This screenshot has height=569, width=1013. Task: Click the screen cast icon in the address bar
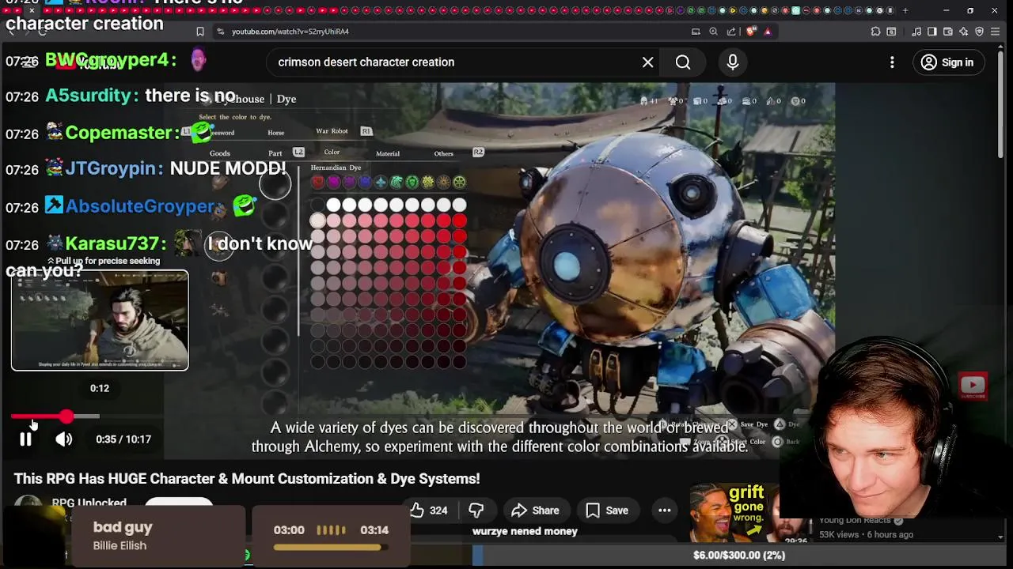tap(696, 32)
